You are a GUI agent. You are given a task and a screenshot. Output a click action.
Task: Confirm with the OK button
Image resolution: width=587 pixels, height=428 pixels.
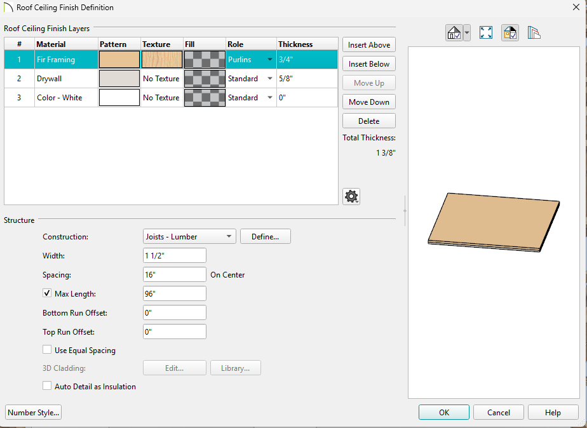(x=444, y=412)
